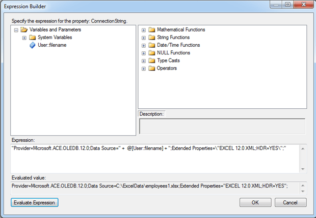Expand the Type Casts tree node
The height and width of the screenshot is (218, 316).
point(144,61)
